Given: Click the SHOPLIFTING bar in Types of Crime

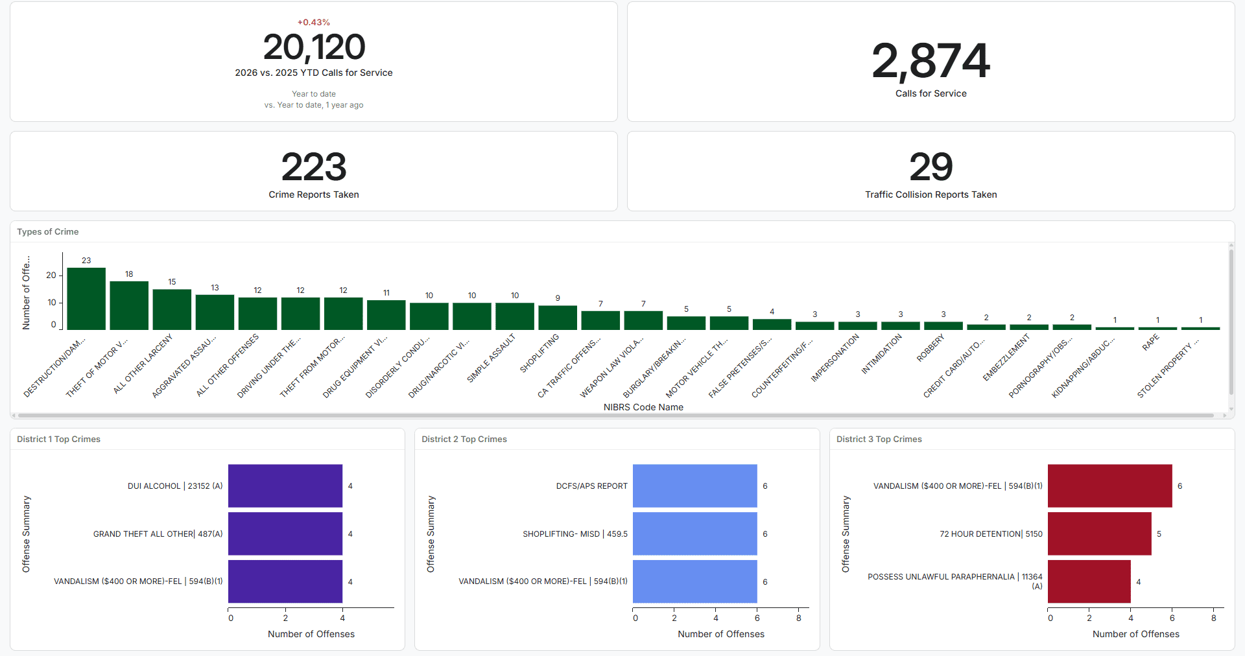Looking at the screenshot, I should [x=558, y=318].
